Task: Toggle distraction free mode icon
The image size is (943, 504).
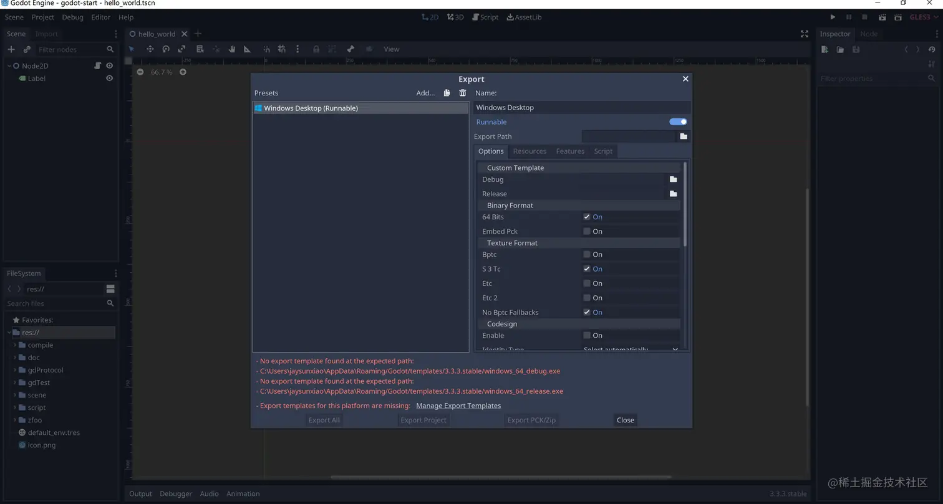Action: 805,34
